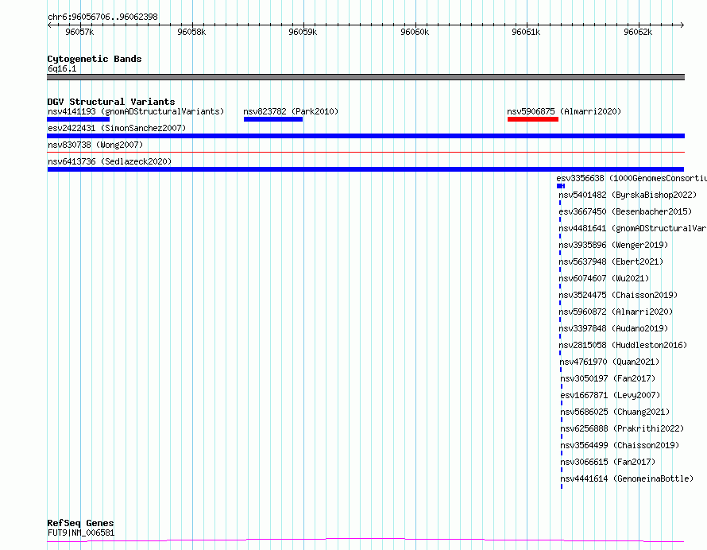Click the nsv6256888 (Prakrithi2022) entry
Image resolution: width=707 pixels, height=550 pixels.
click(x=622, y=428)
